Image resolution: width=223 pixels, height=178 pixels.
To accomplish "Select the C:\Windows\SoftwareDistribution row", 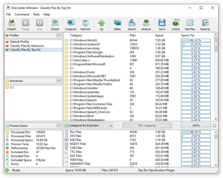I will (139, 56).
